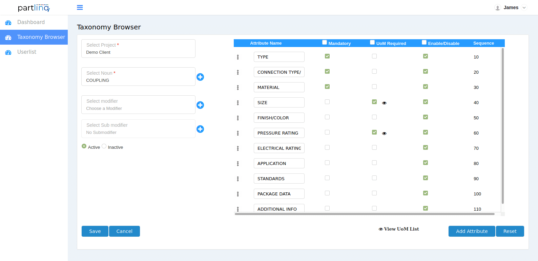This screenshot has height=261, width=538.
Task: Open the Select Project dropdown
Action: pyautogui.click(x=138, y=48)
